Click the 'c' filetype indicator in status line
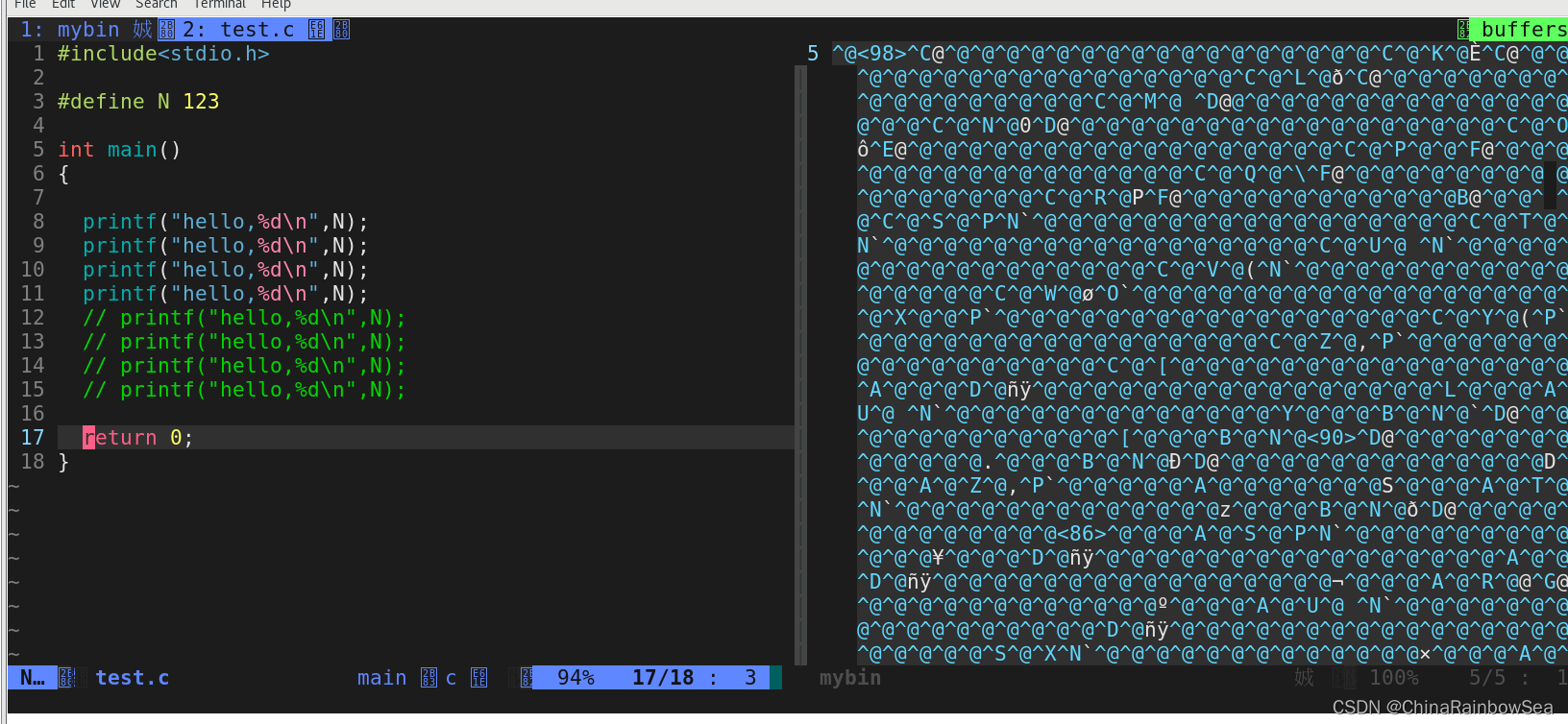The image size is (1568, 724). coord(451,678)
